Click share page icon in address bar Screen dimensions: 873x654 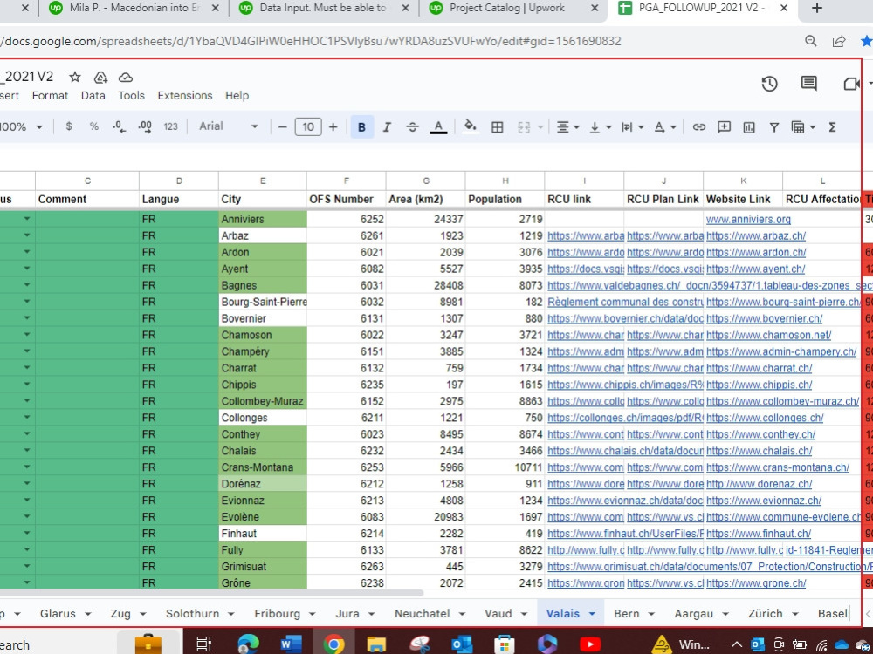click(x=838, y=41)
